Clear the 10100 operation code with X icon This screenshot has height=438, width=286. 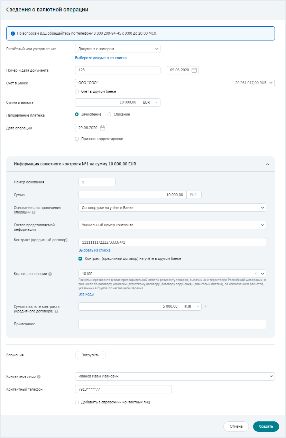[256, 274]
